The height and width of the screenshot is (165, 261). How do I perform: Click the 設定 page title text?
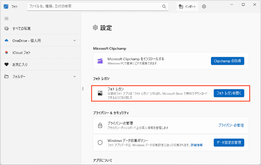point(106,28)
